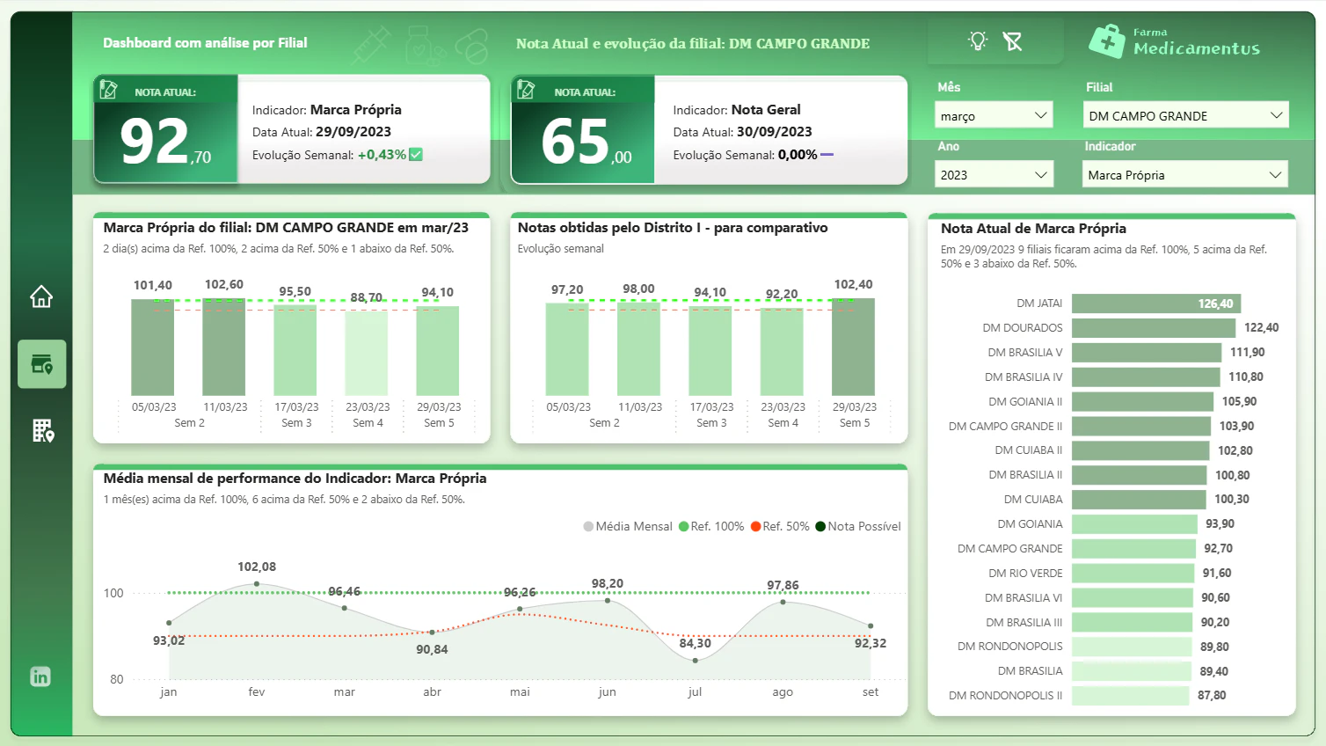Click the note icon on Marca Própria card

tap(109, 90)
